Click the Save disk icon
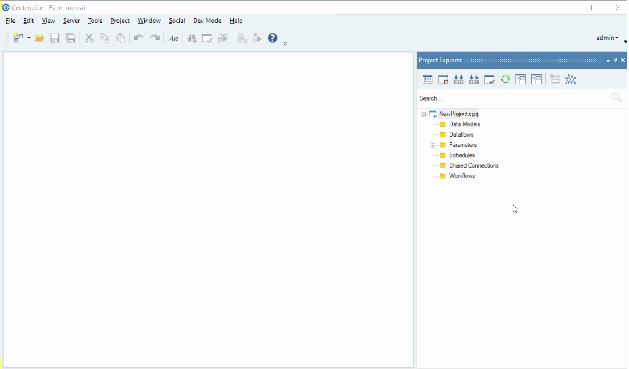The image size is (629, 369). pyautogui.click(x=55, y=38)
